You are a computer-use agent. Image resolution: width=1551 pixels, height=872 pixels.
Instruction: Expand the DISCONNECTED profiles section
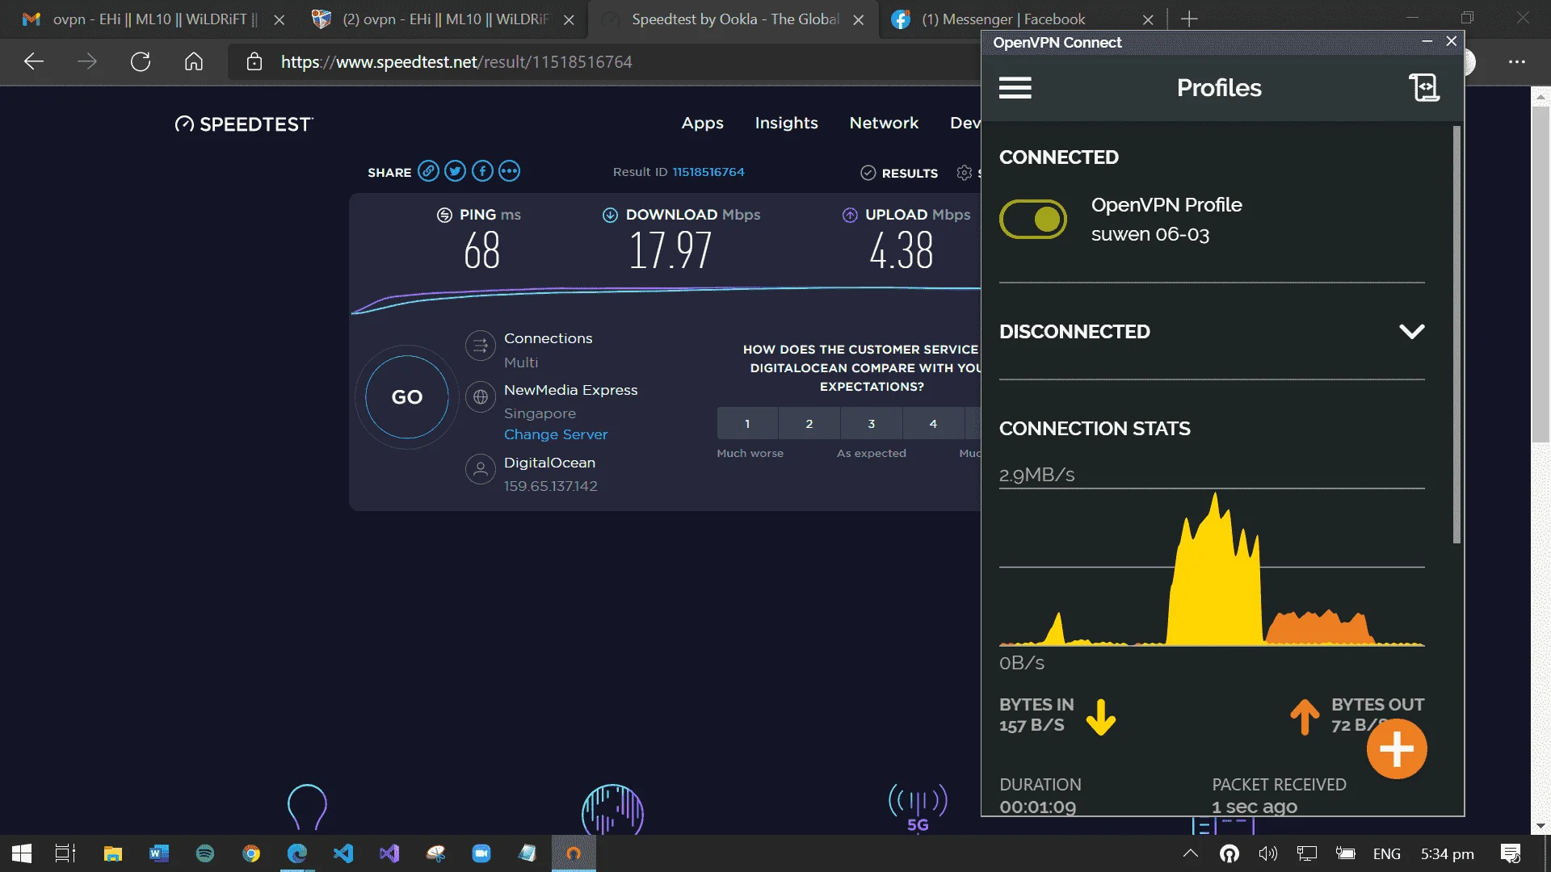pyautogui.click(x=1411, y=331)
